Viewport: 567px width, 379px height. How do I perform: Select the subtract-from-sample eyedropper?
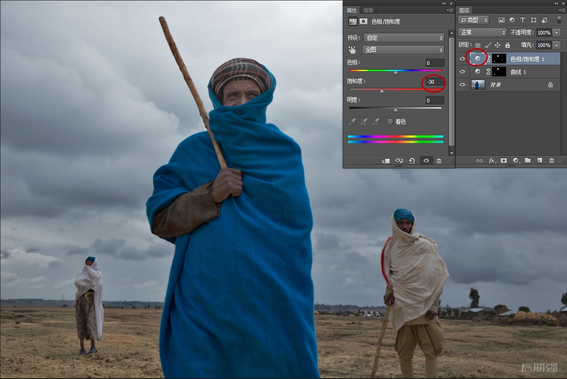[x=376, y=122]
